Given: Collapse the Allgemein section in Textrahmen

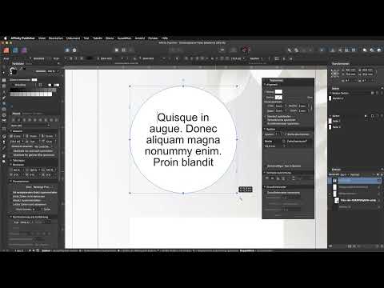Looking at the screenshot, I should 265,85.
